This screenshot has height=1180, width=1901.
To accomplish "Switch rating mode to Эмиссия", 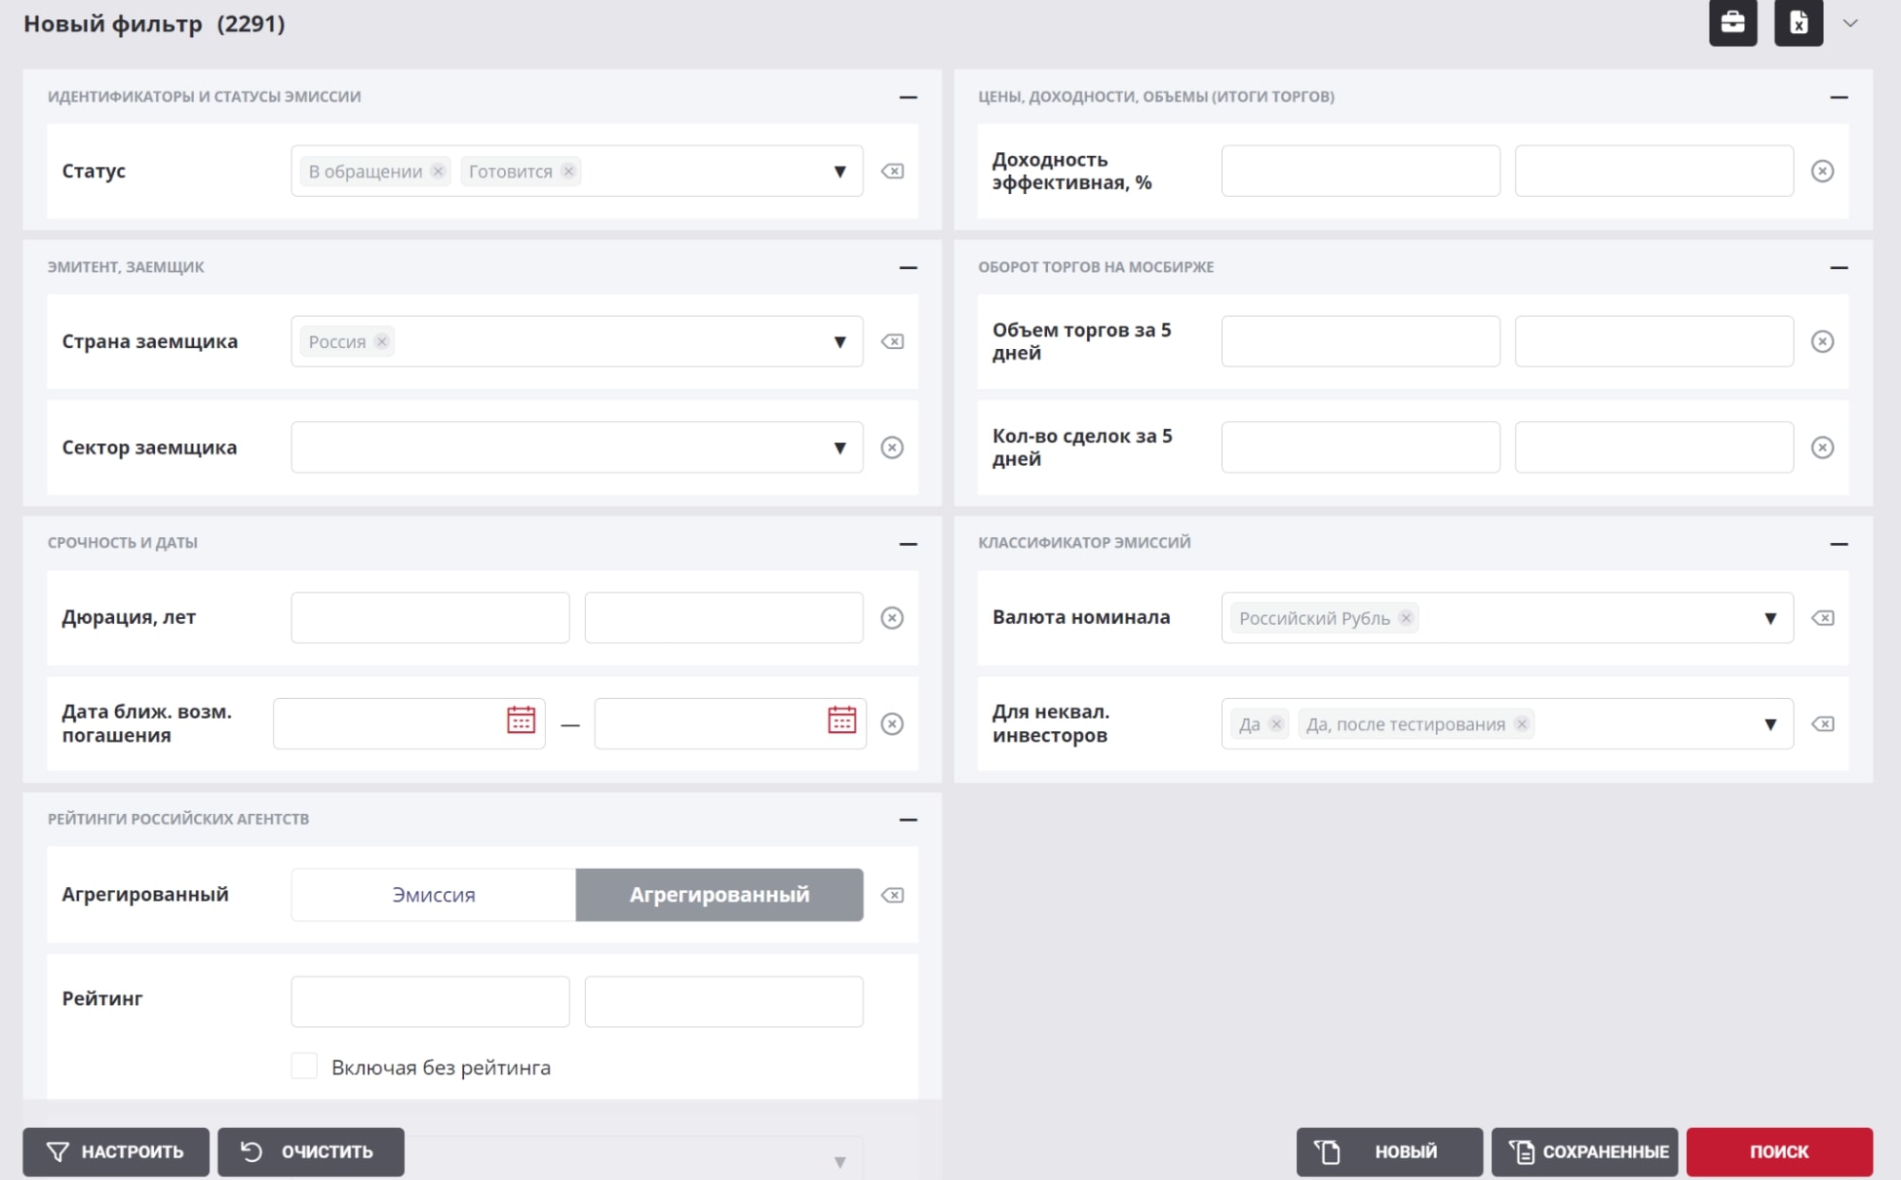I will 434,895.
